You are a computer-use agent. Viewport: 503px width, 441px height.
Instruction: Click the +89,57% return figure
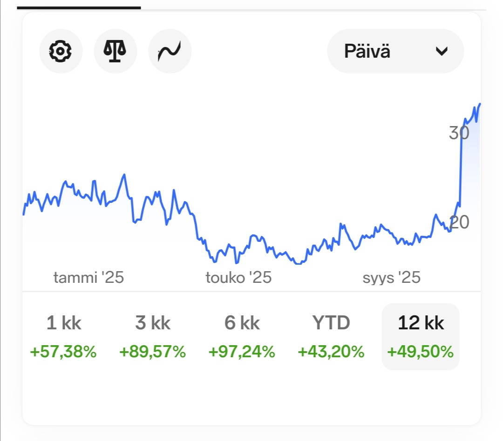tap(153, 352)
